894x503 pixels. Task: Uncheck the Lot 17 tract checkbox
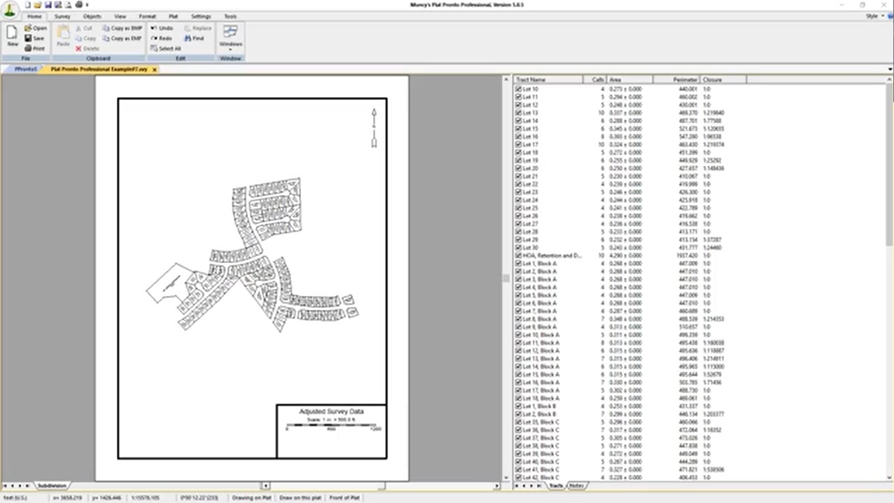518,145
